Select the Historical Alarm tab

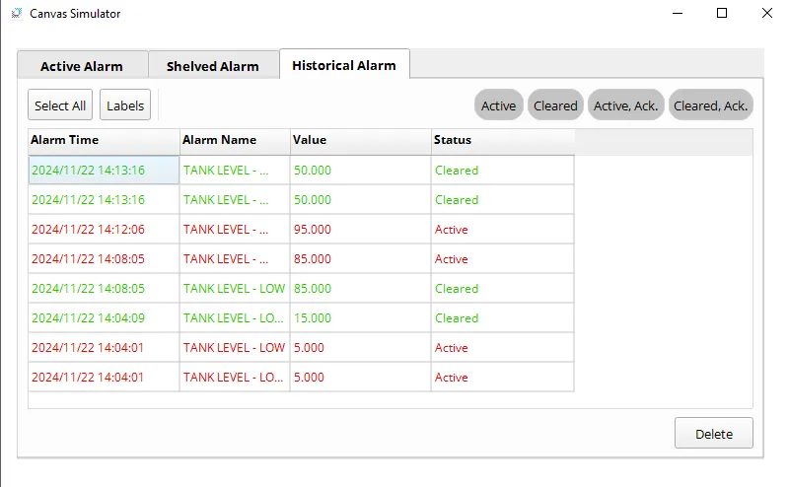pyautogui.click(x=344, y=65)
